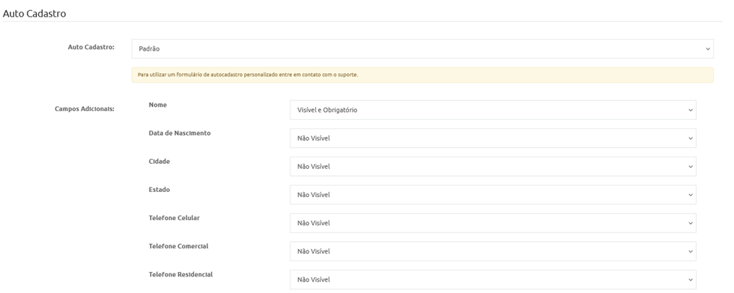Click the chevron arrow in the Estado row
The width and height of the screenshot is (734, 293).
(x=690, y=195)
